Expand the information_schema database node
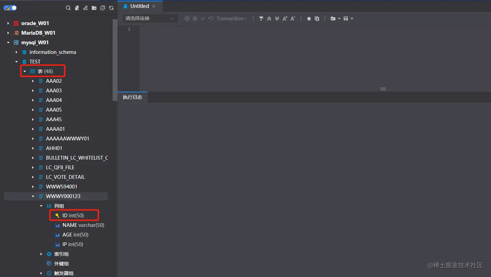 tap(16, 52)
